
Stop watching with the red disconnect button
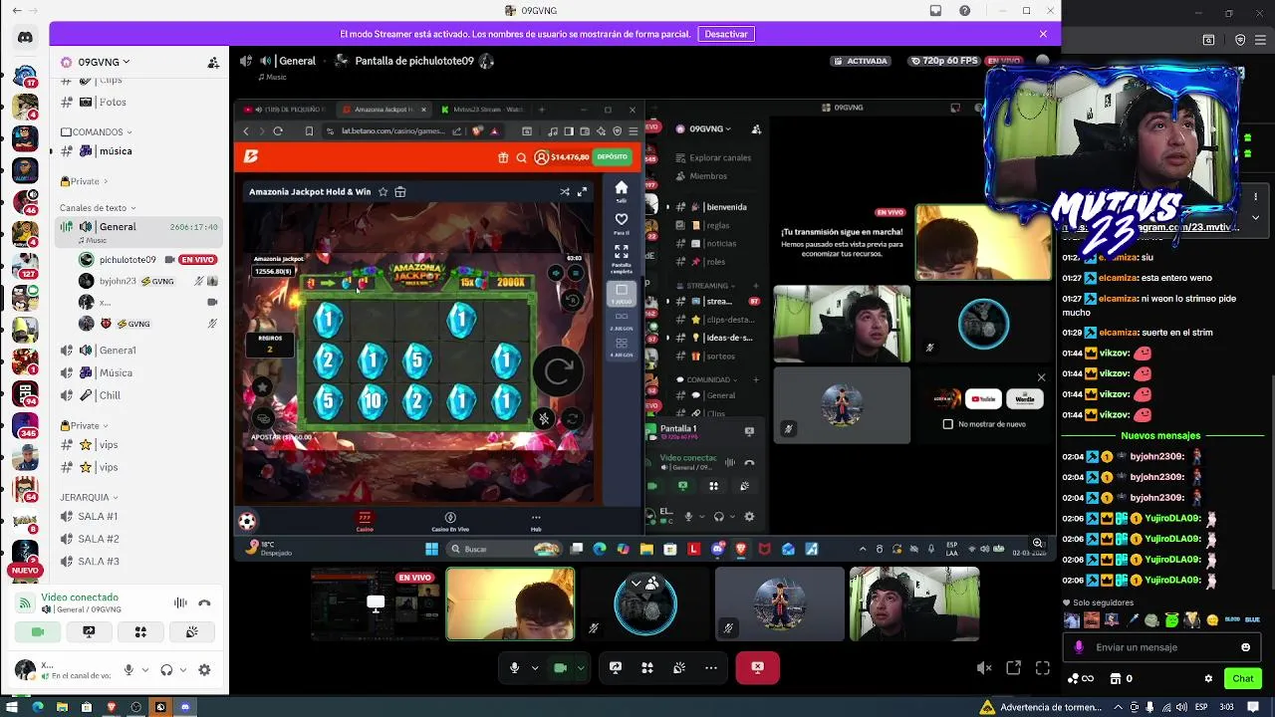[757, 668]
